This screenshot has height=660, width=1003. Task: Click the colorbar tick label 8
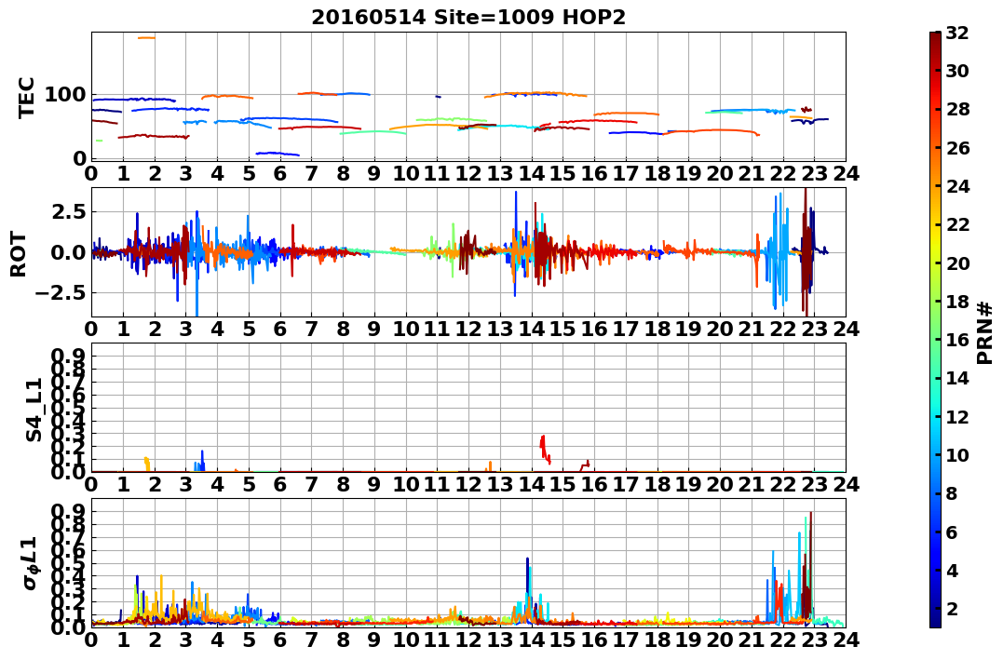pyautogui.click(x=951, y=493)
